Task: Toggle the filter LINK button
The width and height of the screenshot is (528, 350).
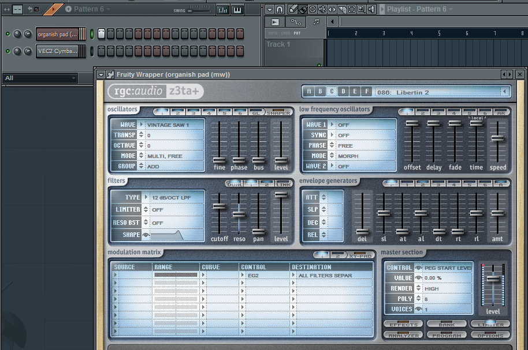Action: click(284, 183)
